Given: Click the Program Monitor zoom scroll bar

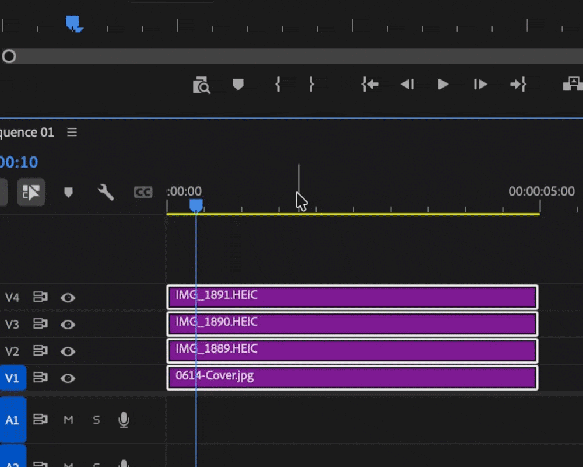Looking at the screenshot, I should coord(291,56).
